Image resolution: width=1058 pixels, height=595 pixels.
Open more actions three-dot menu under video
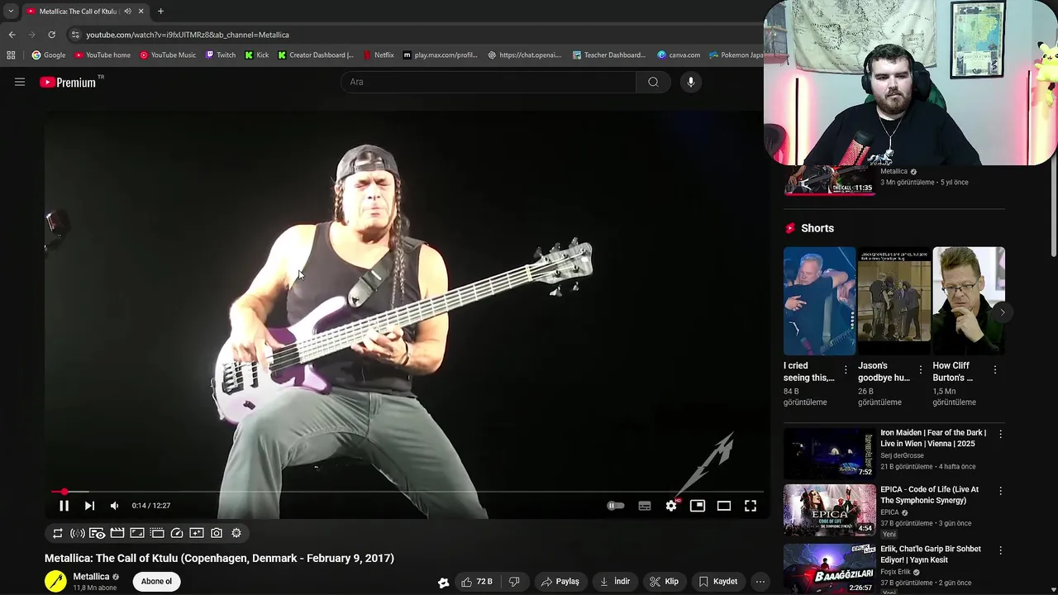[x=760, y=582]
